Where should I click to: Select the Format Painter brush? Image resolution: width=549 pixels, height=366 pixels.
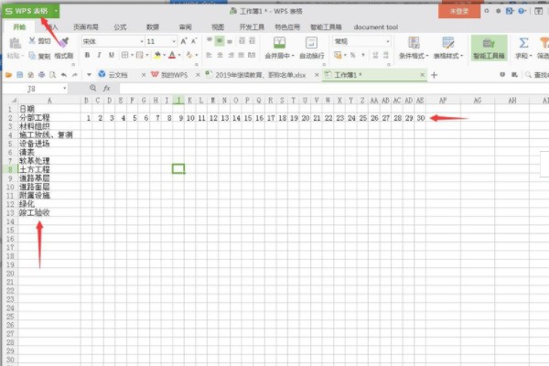64,42
